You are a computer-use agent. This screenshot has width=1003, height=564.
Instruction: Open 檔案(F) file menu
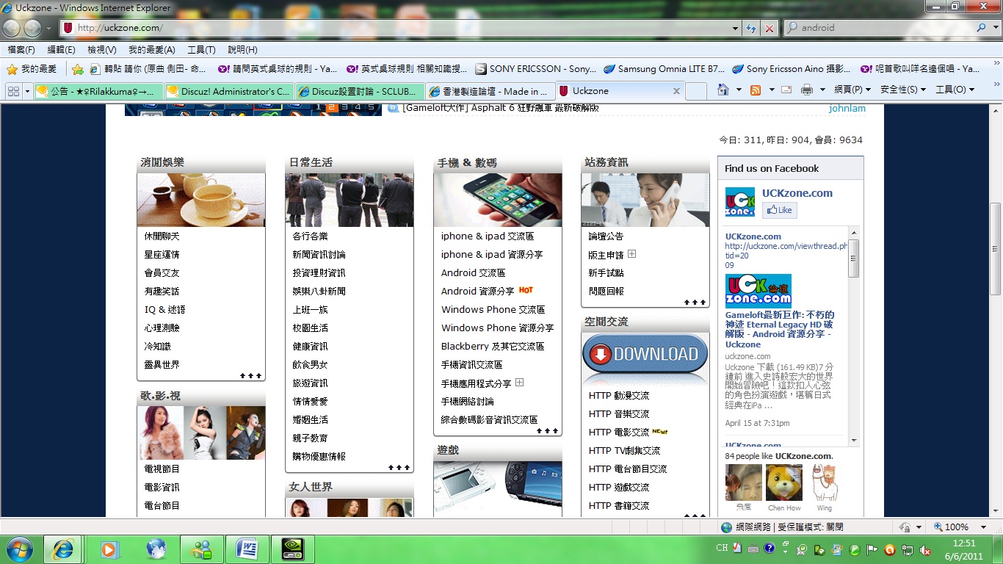coord(21,50)
